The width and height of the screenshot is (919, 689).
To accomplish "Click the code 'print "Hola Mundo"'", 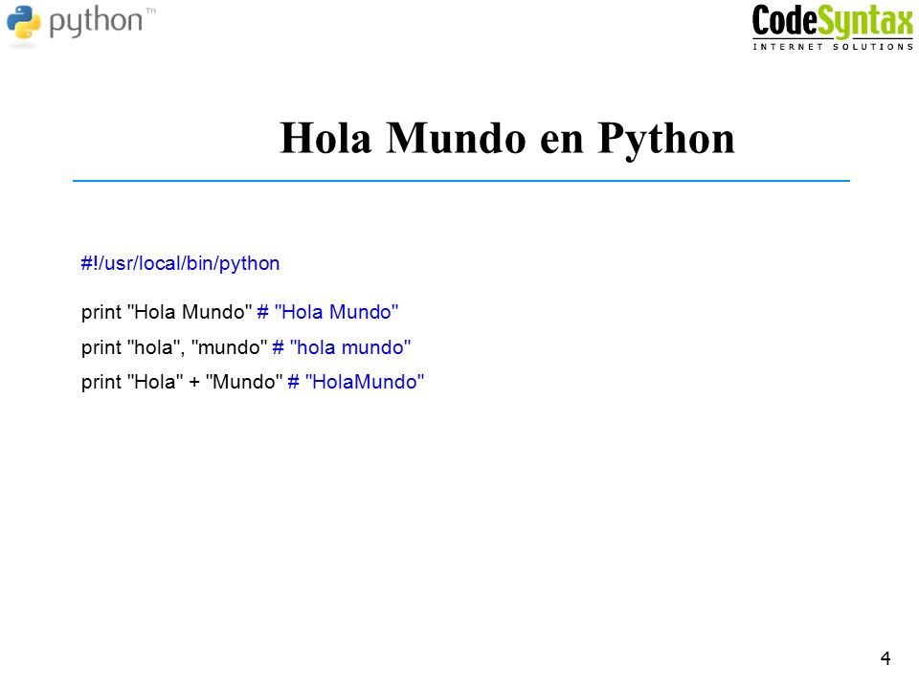I will [167, 312].
